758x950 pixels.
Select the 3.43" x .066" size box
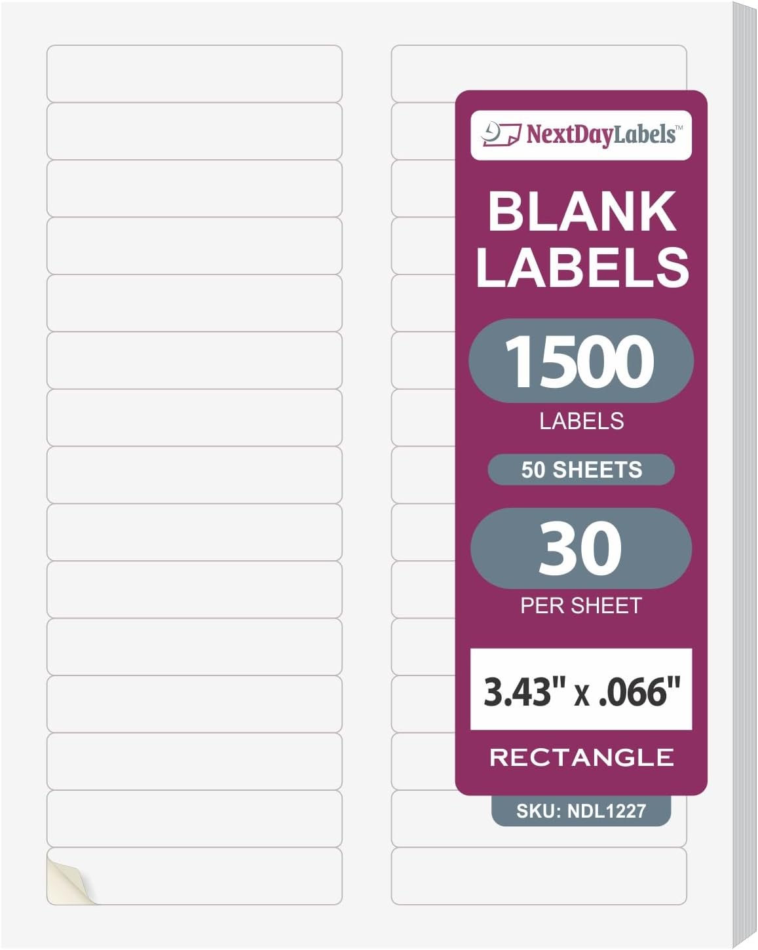tap(581, 689)
